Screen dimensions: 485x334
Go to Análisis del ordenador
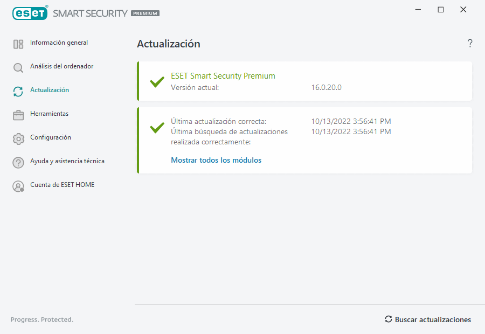[61, 66]
